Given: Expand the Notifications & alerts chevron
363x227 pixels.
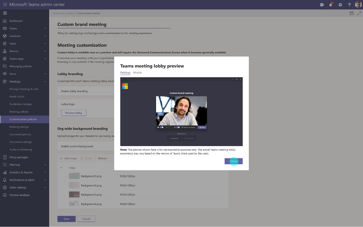Looking at the screenshot, I should [x=45, y=180].
